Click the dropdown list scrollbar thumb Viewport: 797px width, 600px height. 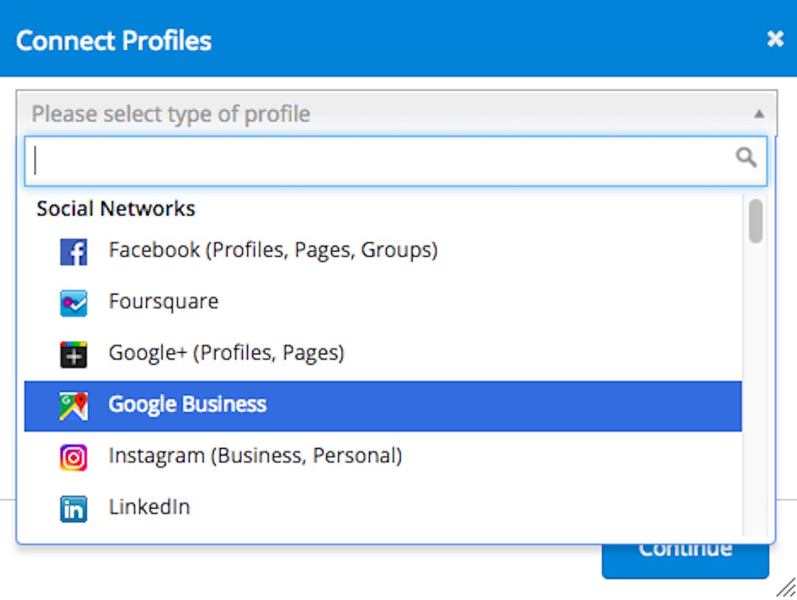point(756,221)
